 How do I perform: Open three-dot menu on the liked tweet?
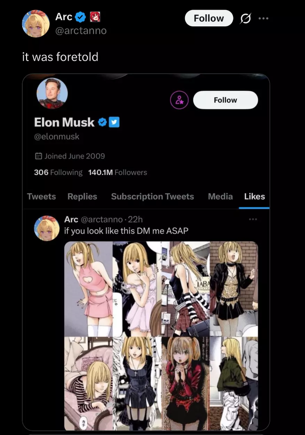coord(253,219)
